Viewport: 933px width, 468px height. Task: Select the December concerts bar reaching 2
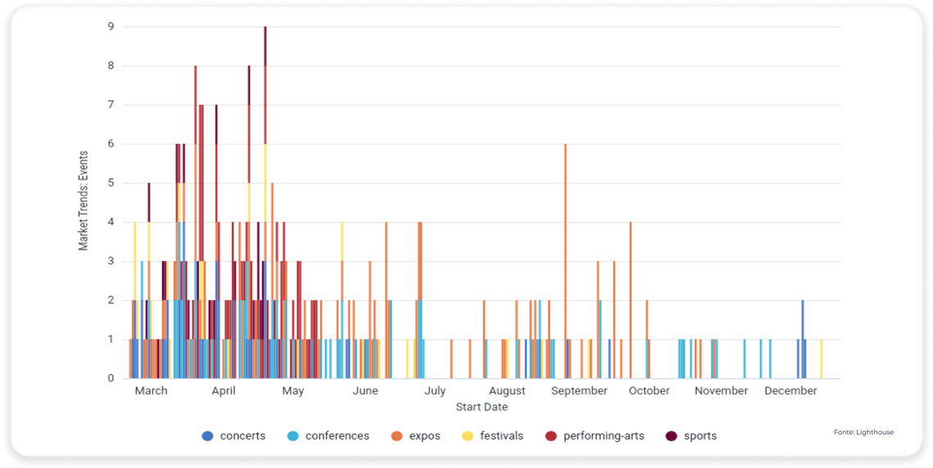tap(803, 339)
